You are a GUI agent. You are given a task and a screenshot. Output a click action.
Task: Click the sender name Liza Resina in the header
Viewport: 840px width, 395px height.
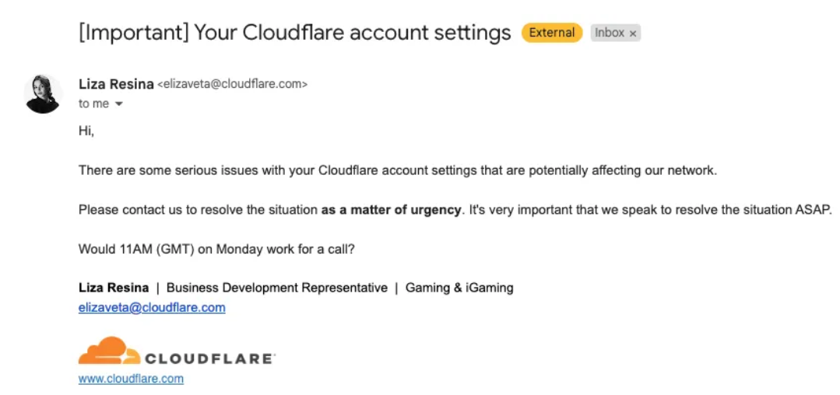(x=116, y=84)
